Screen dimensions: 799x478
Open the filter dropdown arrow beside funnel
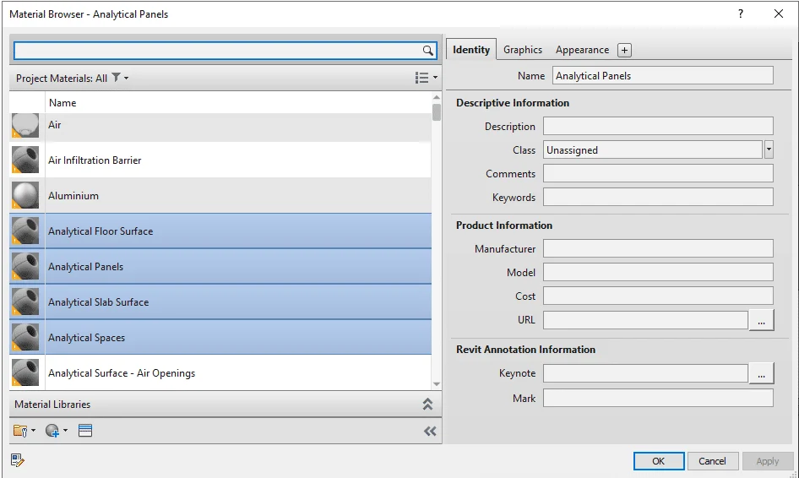[127, 78]
